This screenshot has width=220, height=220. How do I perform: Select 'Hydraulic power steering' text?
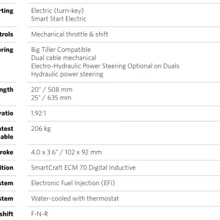coord(67,74)
